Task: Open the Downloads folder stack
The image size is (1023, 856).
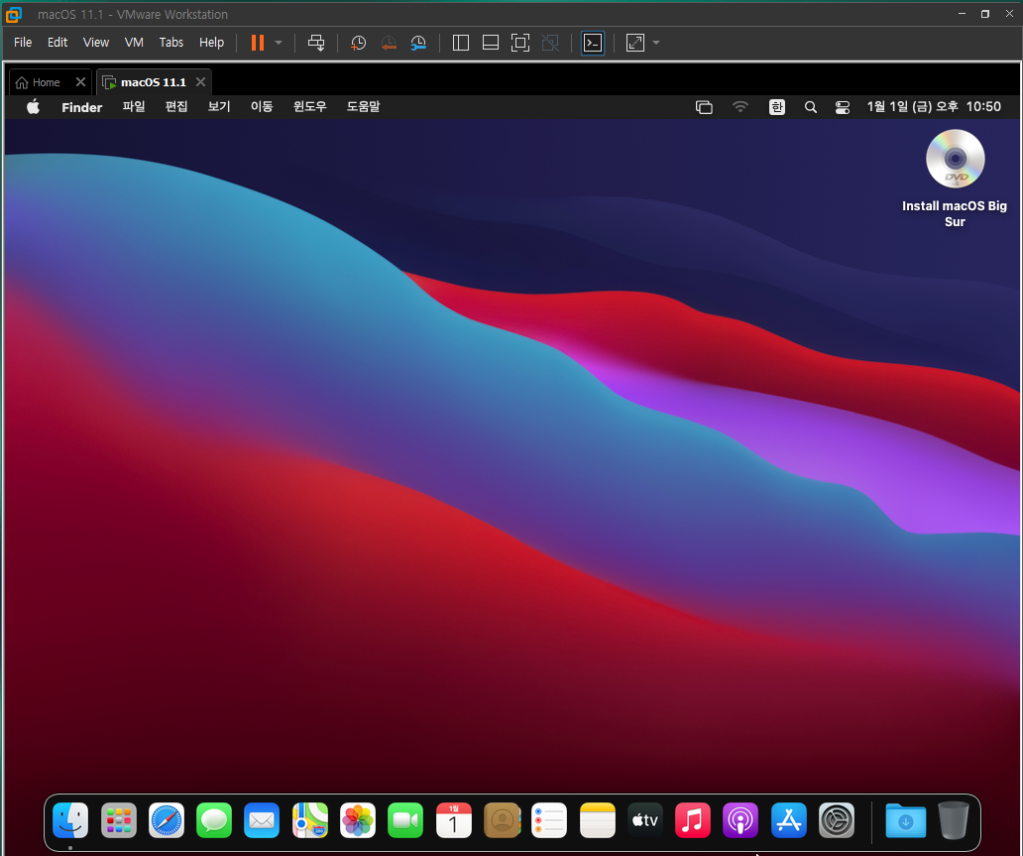Action: (906, 820)
